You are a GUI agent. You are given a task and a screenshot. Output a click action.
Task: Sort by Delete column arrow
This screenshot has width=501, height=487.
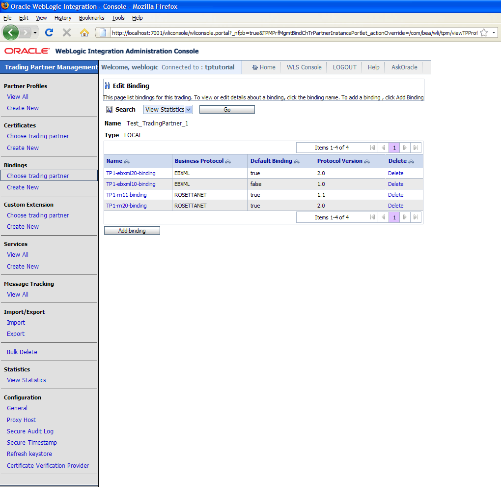tap(411, 161)
